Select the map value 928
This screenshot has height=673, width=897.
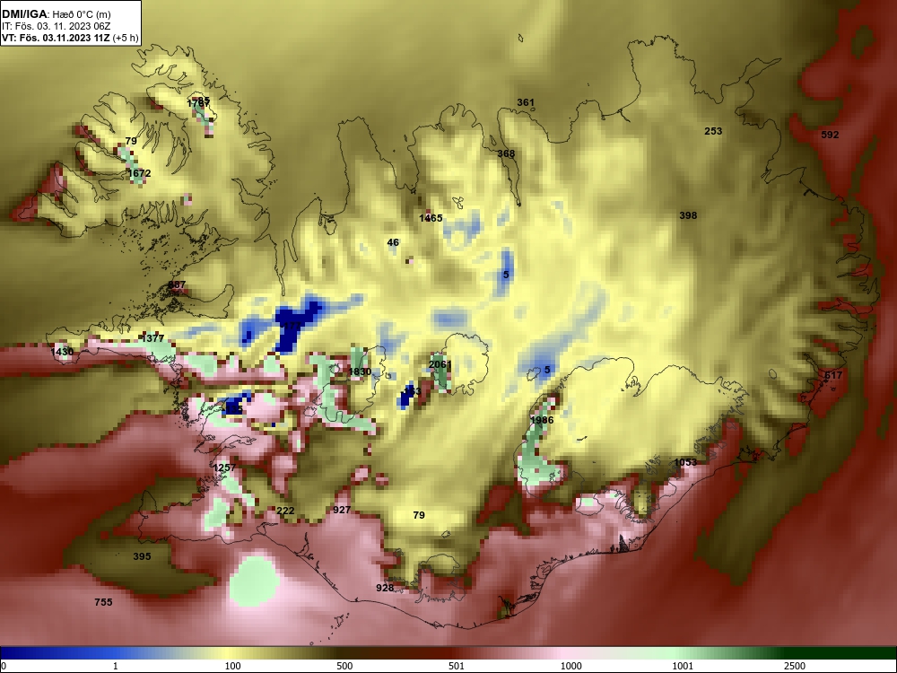tap(385, 588)
